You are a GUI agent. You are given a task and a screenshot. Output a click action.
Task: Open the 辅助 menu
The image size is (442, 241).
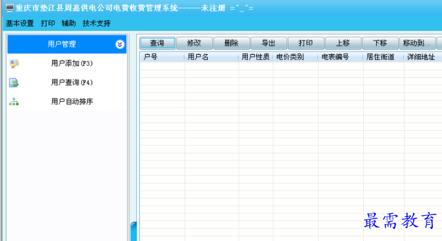69,23
